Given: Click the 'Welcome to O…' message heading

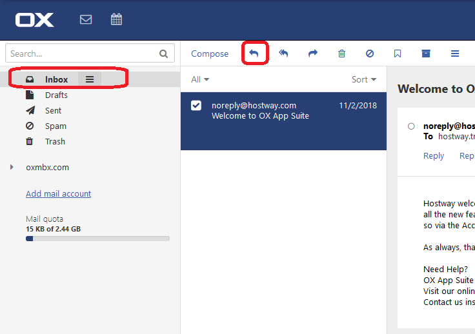Looking at the screenshot, I should [436, 88].
